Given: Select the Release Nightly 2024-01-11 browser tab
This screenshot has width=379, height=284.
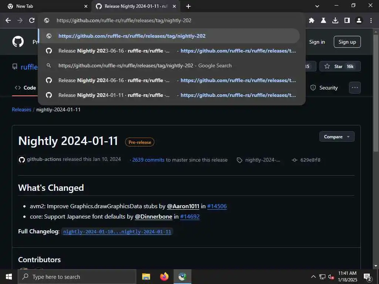Looking at the screenshot, I should [x=136, y=7].
